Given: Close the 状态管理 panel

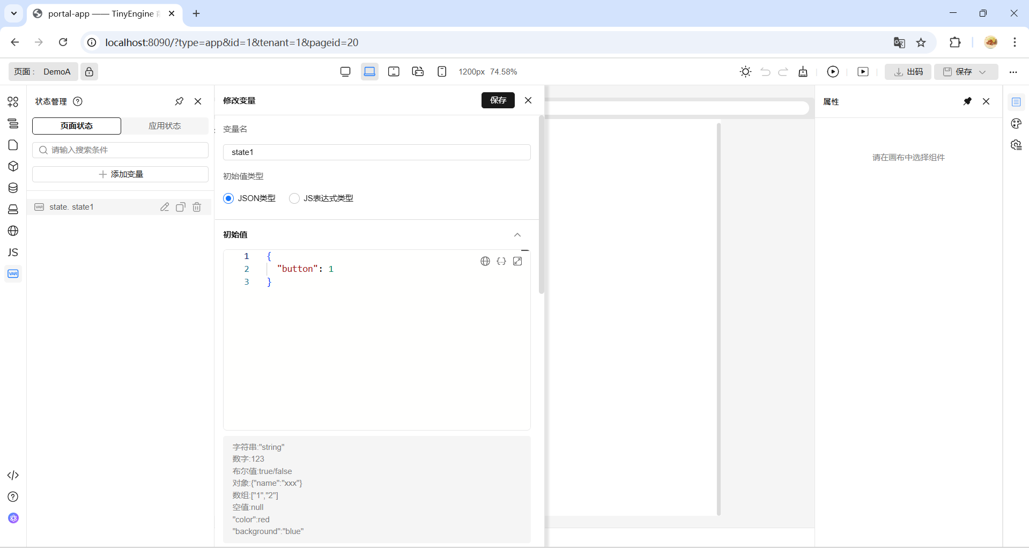Looking at the screenshot, I should click(198, 101).
